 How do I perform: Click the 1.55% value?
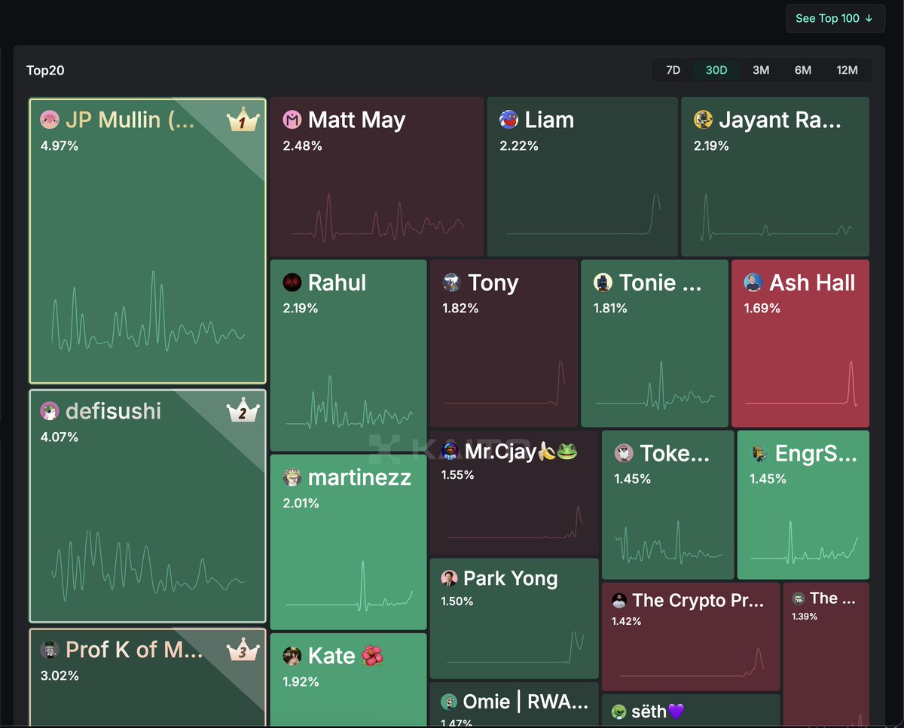pyautogui.click(x=458, y=474)
